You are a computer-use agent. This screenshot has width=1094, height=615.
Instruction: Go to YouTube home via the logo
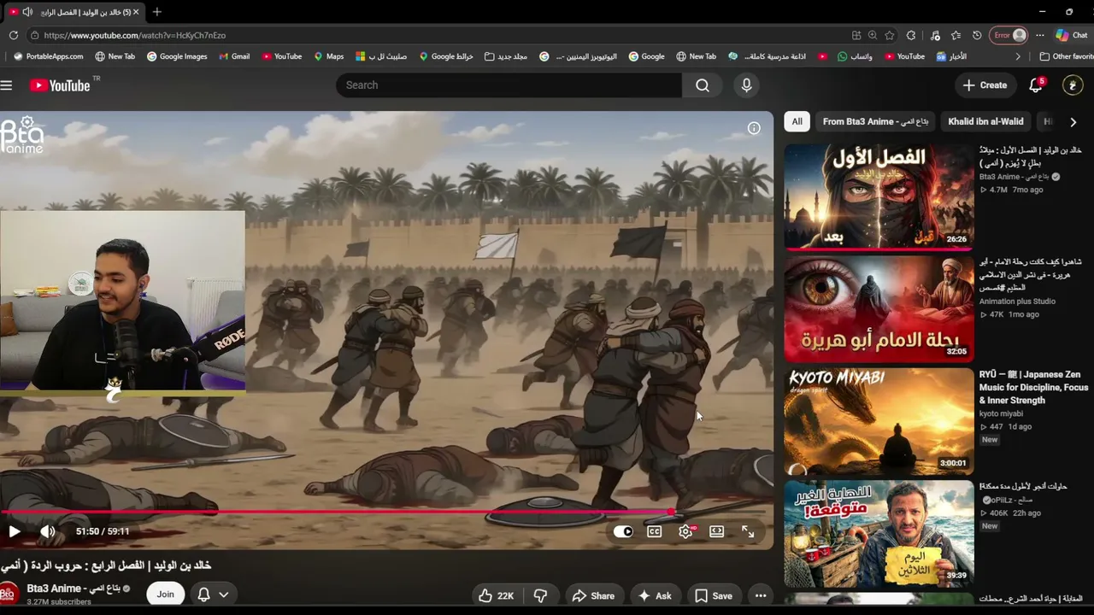click(60, 85)
